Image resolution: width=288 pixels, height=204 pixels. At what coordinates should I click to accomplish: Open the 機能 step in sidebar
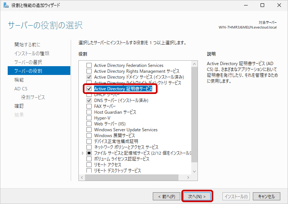[x=19, y=80]
